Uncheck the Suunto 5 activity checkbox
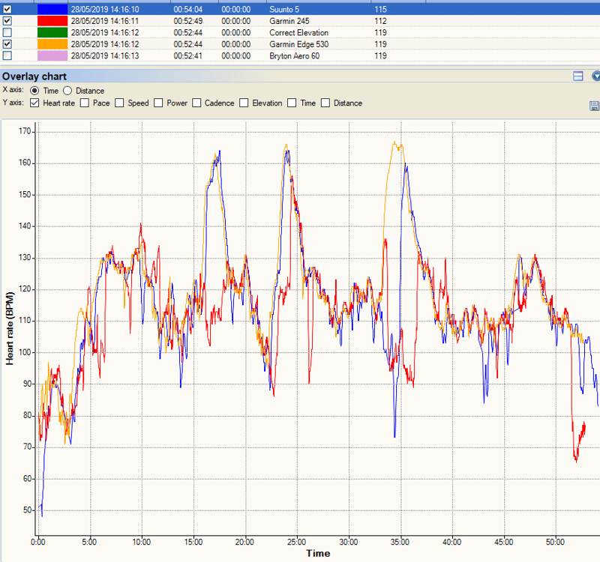600x562 pixels. click(7, 9)
